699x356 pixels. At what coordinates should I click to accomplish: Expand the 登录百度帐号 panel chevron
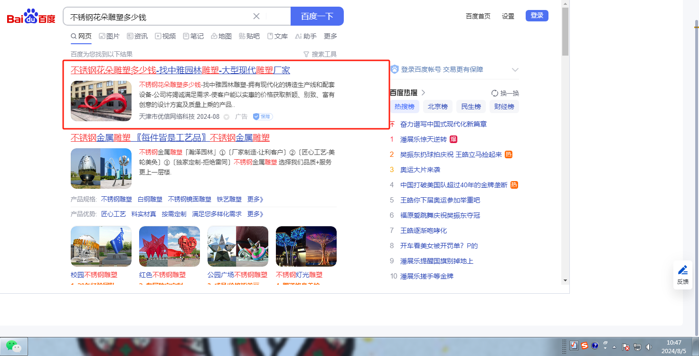[515, 70]
